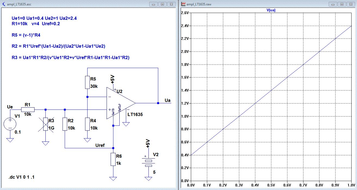Viewport: 357px width, 190px height.
Task: Select the R2 10k resistor
Action: pyautogui.click(x=65, y=124)
